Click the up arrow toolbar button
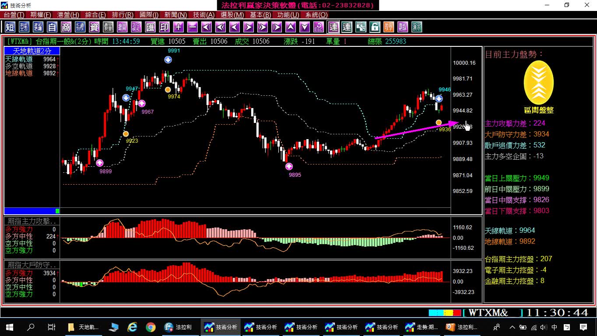 290,27
